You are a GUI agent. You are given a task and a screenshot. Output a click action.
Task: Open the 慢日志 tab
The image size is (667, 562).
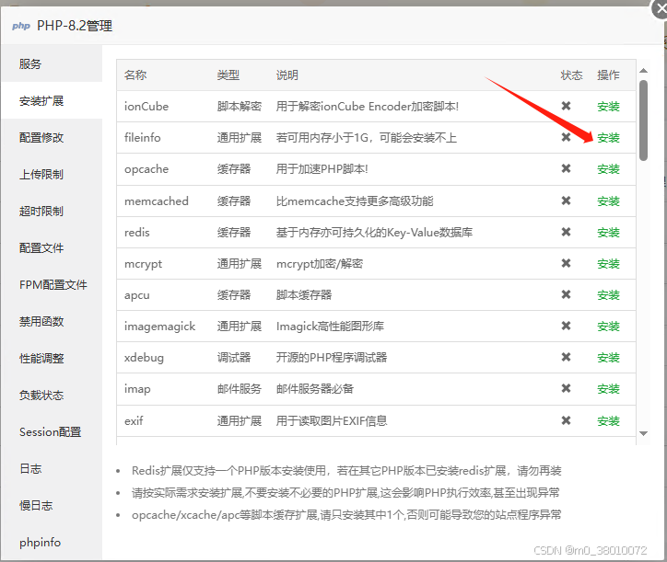(52, 505)
